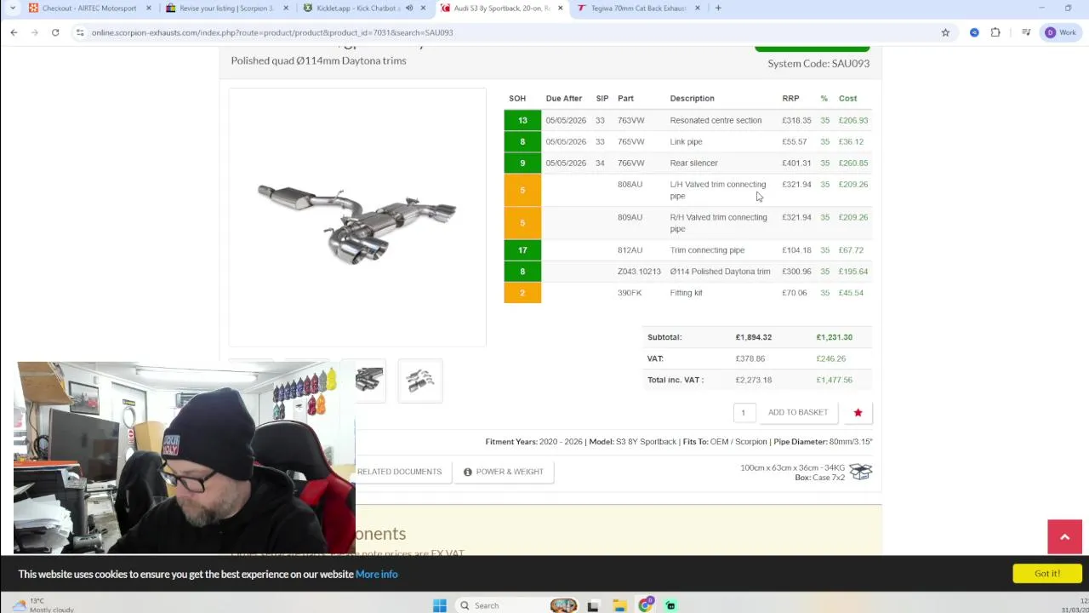The width and height of the screenshot is (1089, 613).
Task: Click the SOH column header
Action: click(x=517, y=99)
